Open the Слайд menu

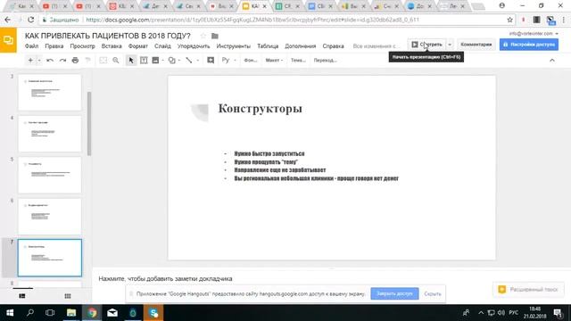(162, 46)
